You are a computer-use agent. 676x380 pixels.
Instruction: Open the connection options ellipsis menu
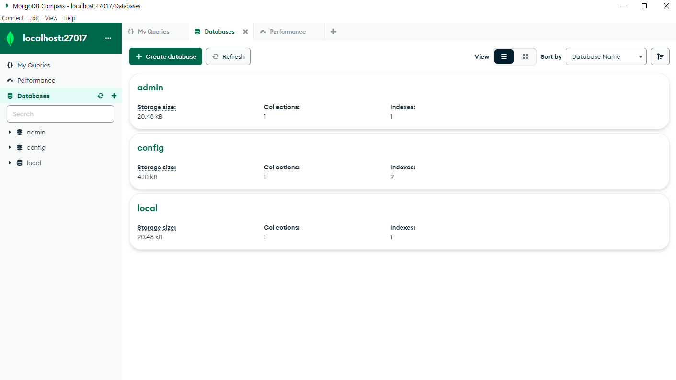(108, 38)
